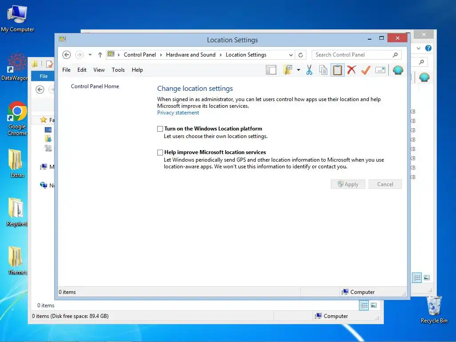Click the blue help question mark icon
This screenshot has width=456, height=342.
[428, 48]
